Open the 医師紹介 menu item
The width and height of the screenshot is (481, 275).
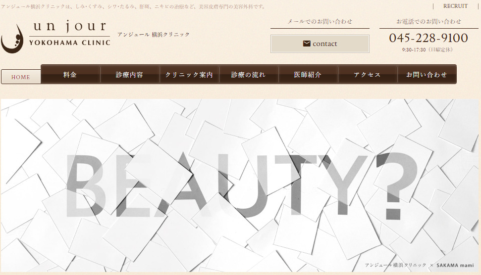pyautogui.click(x=308, y=75)
